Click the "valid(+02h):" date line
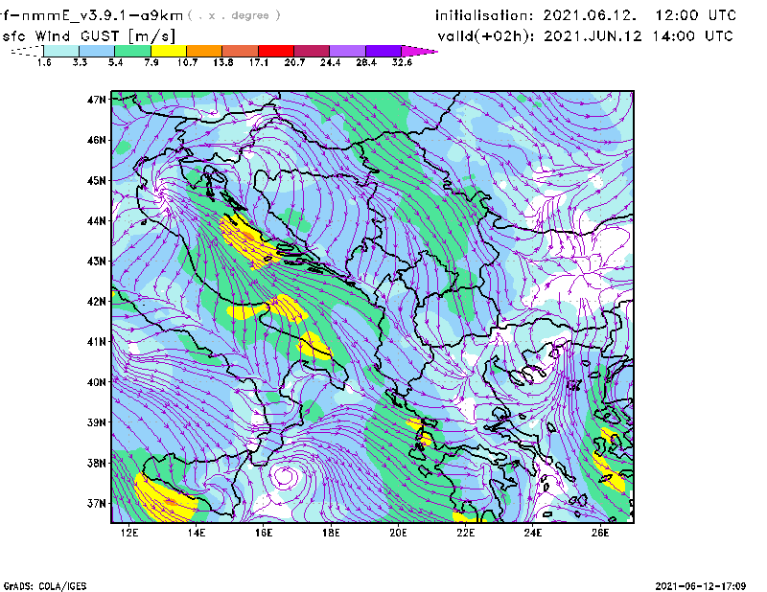The image size is (767, 592). tap(586, 36)
